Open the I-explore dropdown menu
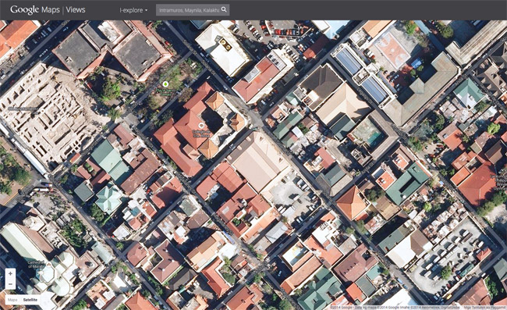 (133, 10)
